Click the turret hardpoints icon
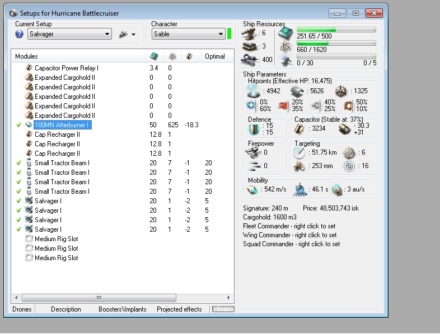 250,34
